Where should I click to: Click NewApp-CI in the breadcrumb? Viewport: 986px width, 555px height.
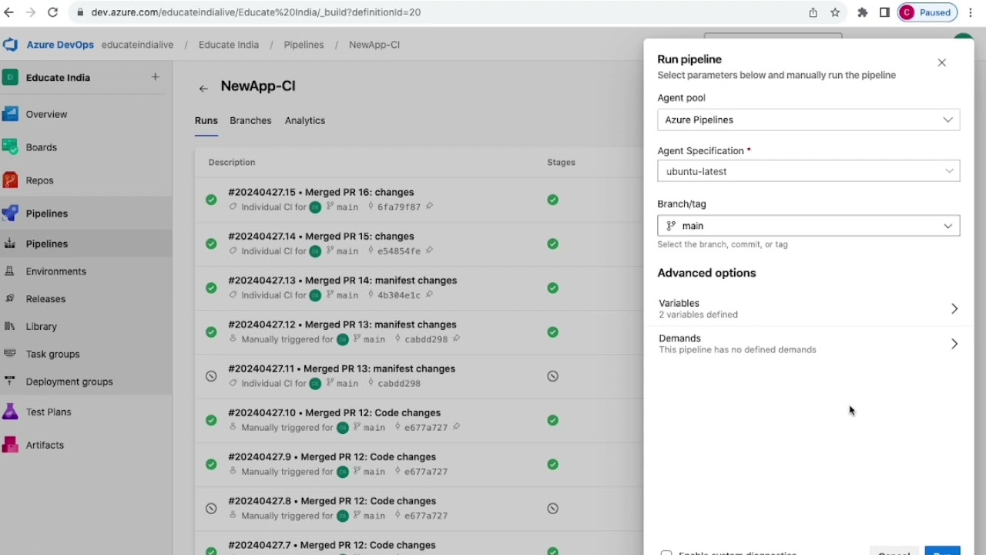(x=374, y=45)
